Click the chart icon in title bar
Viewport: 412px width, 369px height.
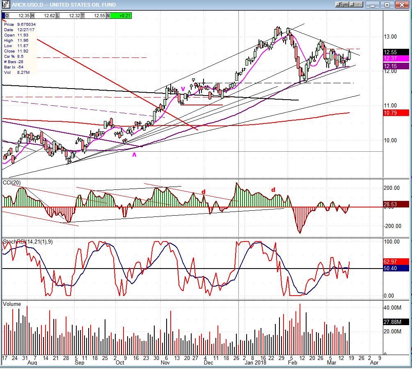pyautogui.click(x=6, y=5)
